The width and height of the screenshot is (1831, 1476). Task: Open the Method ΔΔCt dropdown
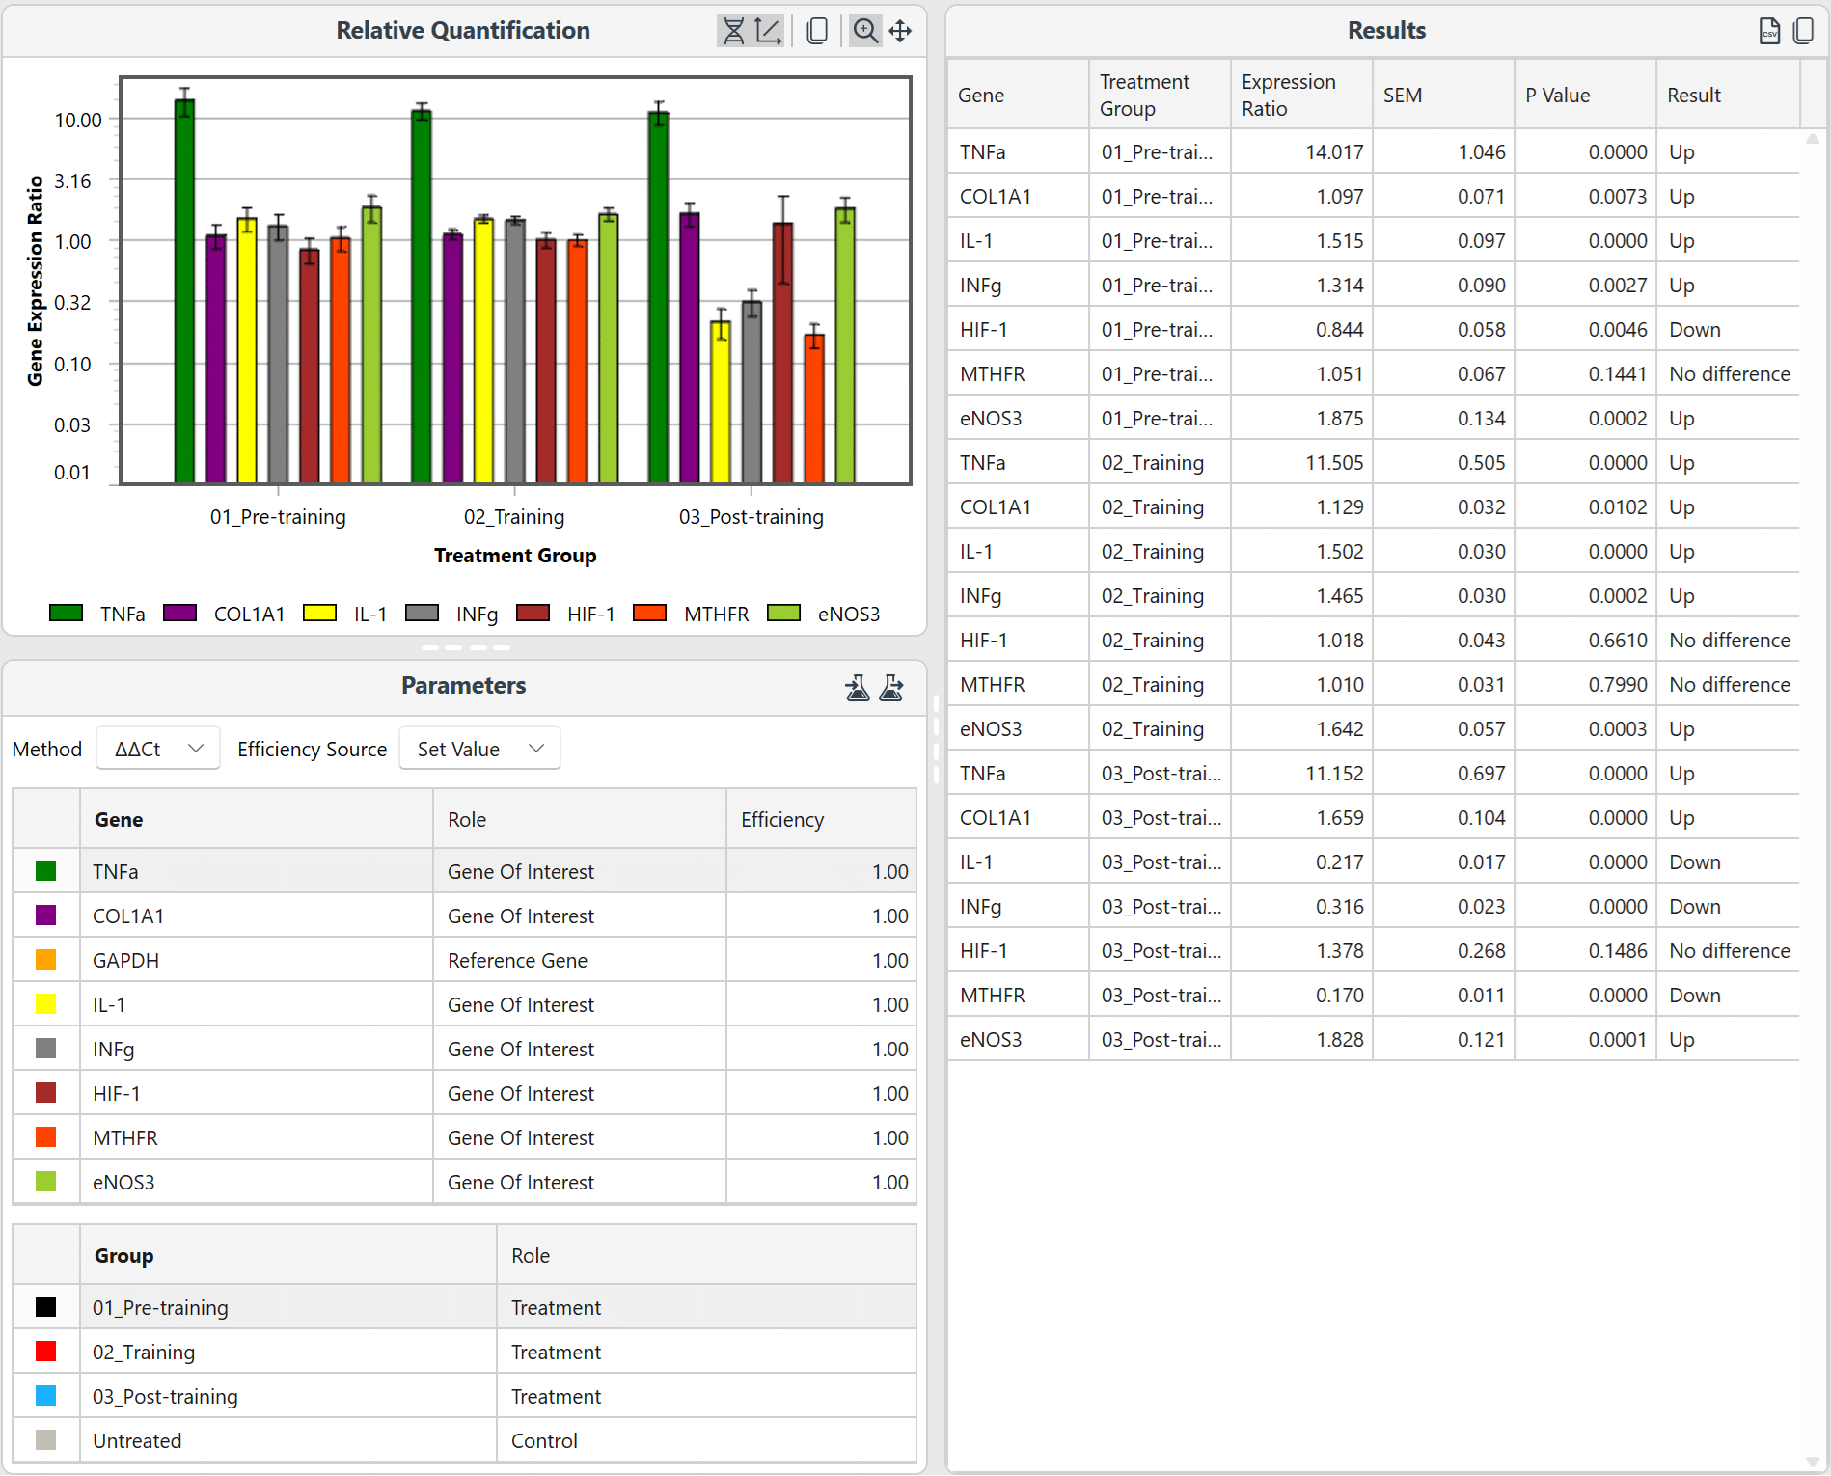point(158,749)
